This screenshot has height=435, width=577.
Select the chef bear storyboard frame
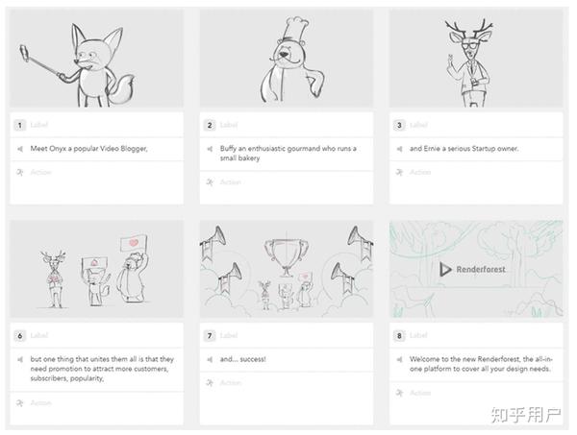click(287, 58)
